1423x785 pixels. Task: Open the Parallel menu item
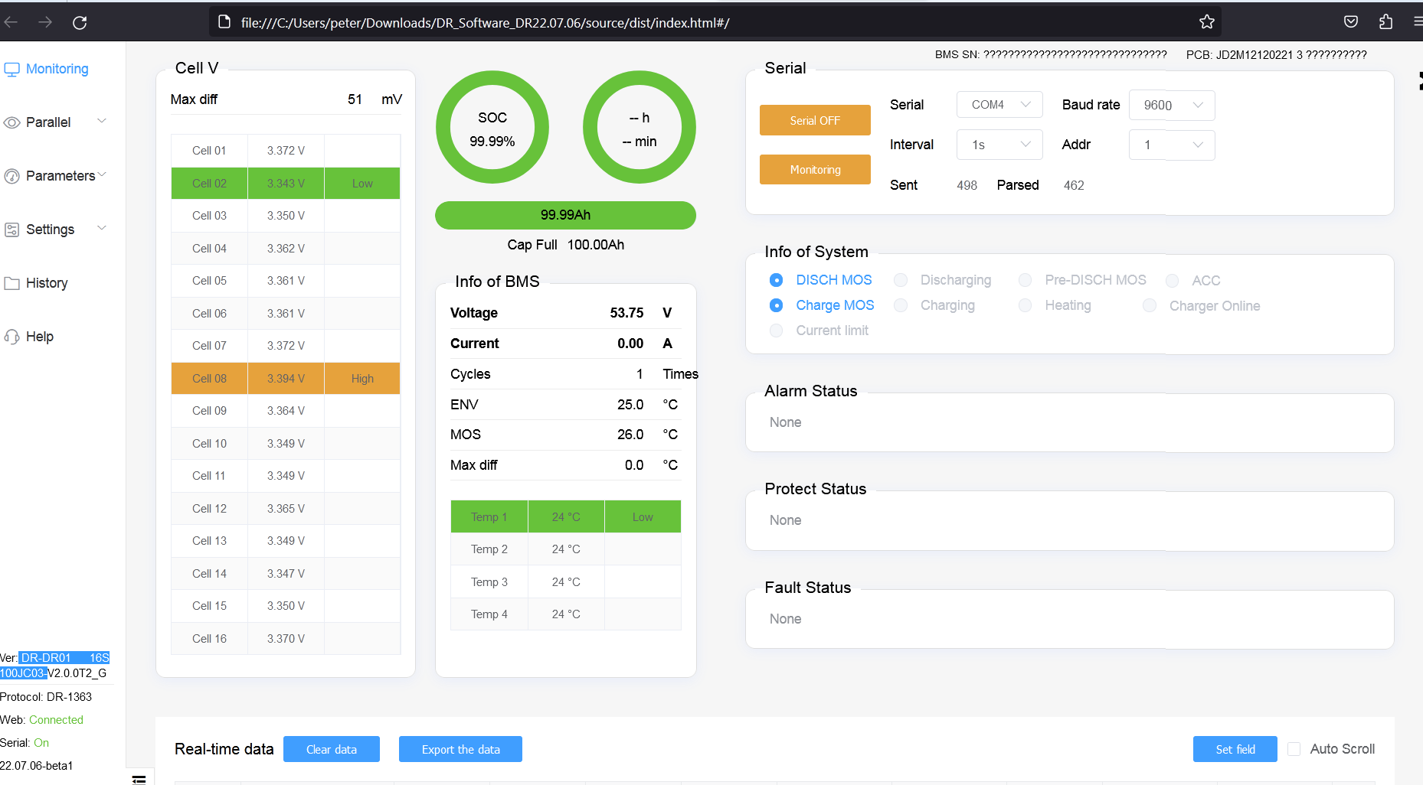coord(48,122)
